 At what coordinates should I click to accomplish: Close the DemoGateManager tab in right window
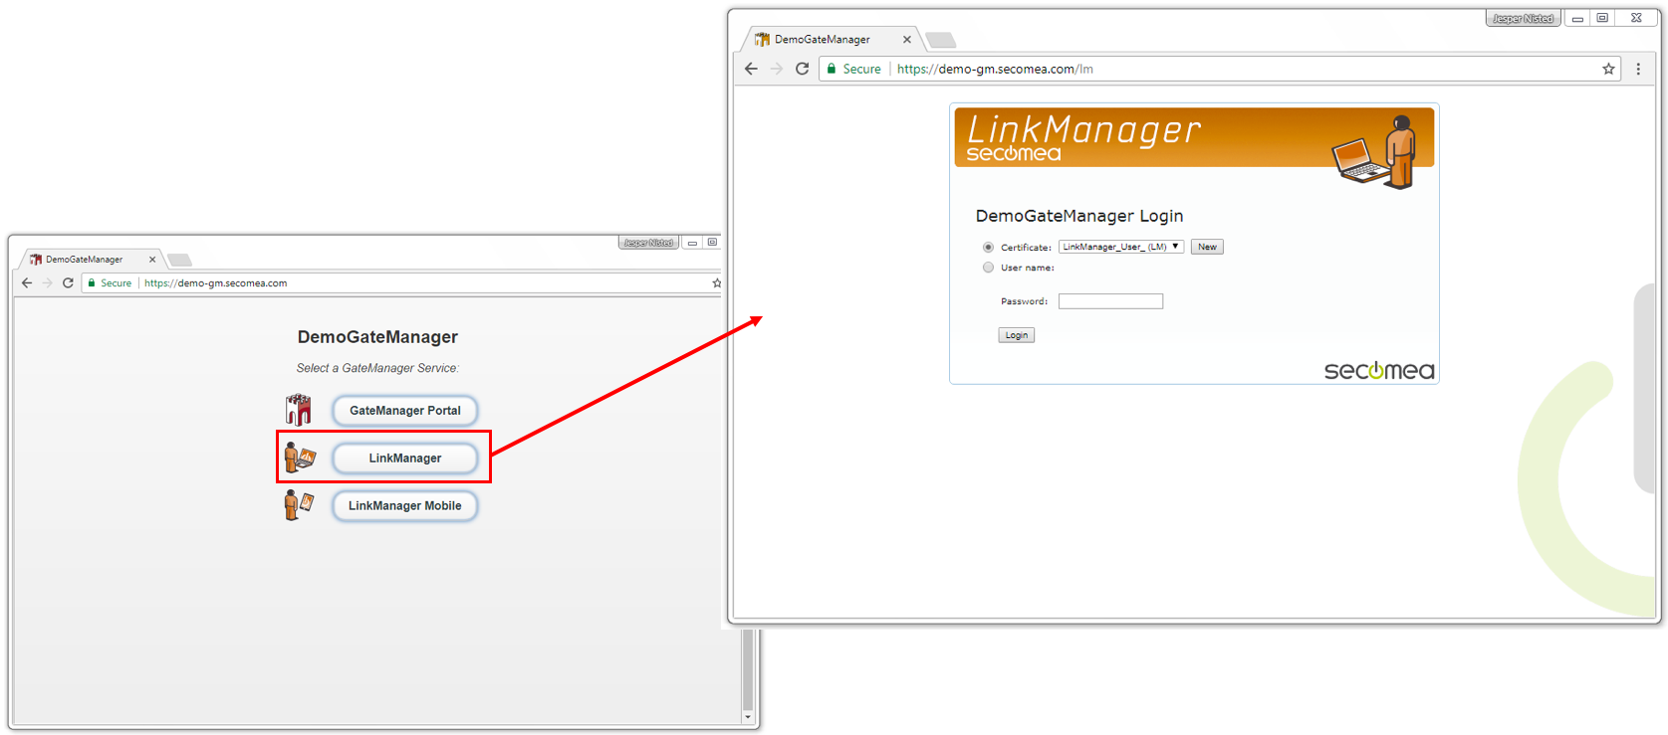pyautogui.click(x=906, y=40)
